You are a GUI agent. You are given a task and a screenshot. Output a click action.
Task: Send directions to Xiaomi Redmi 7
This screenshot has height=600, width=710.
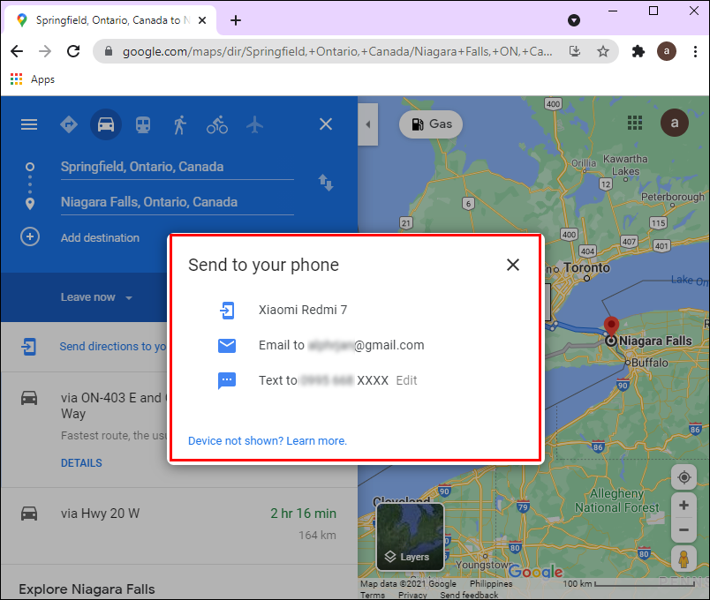(303, 310)
